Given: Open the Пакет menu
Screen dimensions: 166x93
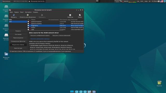Looking at the screenshot, I should point(22,12).
